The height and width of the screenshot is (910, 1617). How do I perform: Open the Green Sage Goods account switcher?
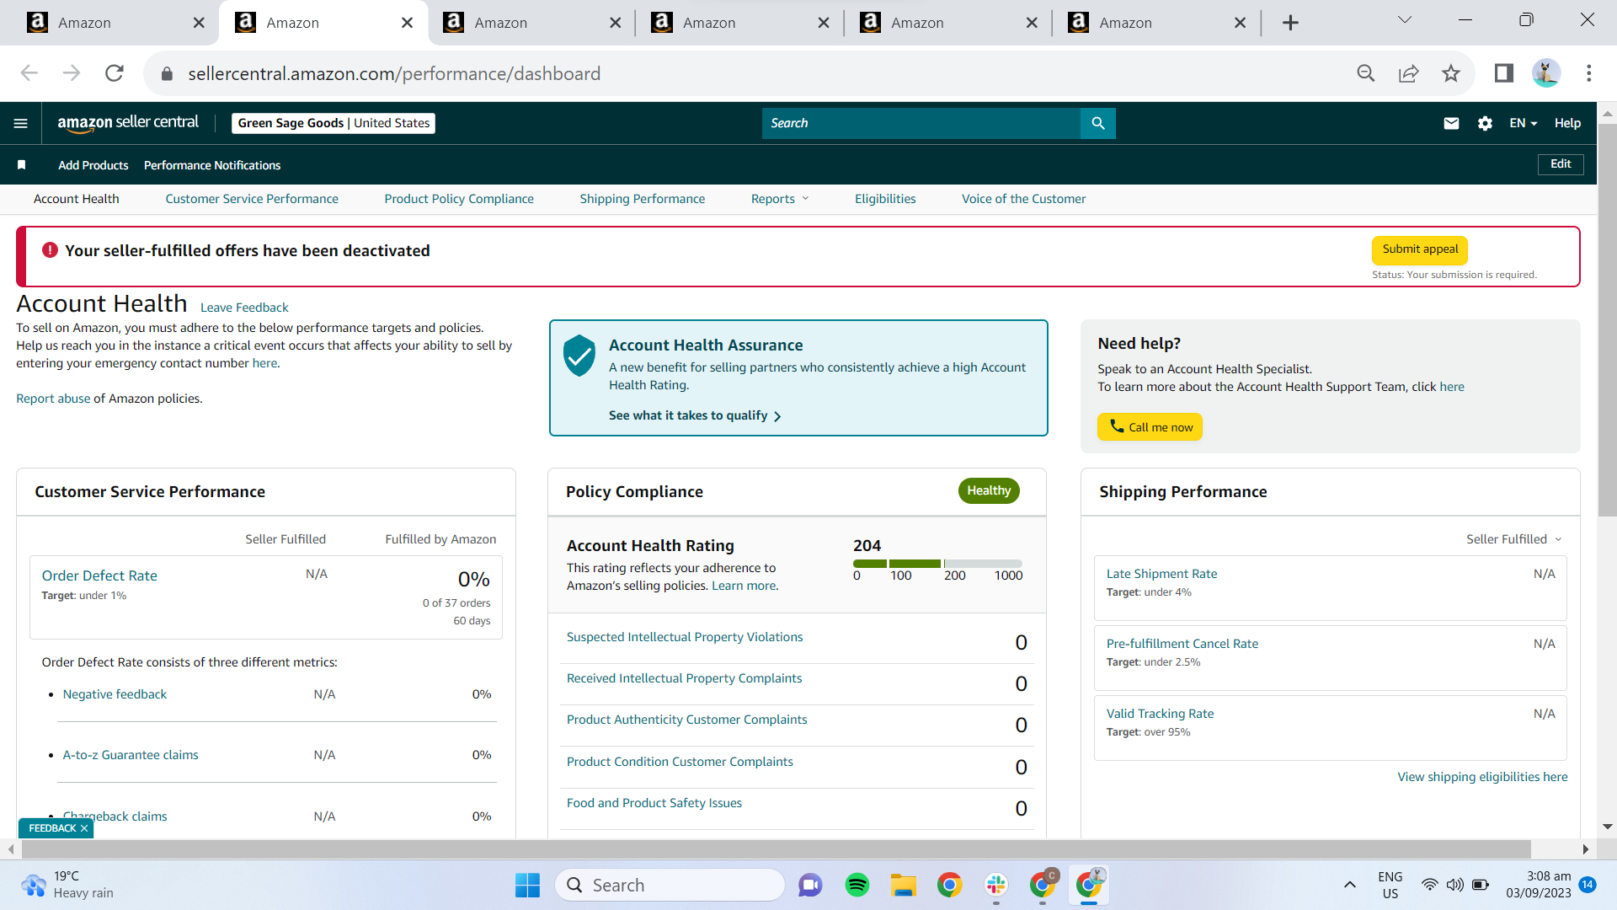coord(334,123)
